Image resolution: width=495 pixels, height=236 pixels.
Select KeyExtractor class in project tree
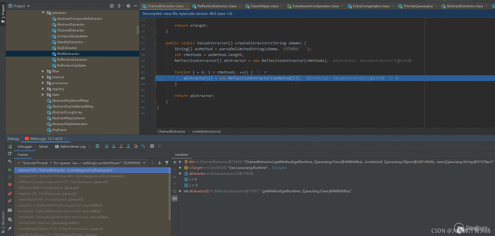[67, 48]
